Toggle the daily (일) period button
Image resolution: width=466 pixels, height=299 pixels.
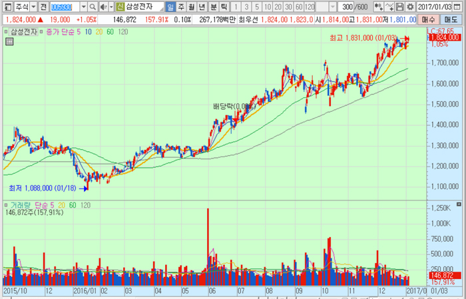click(171, 7)
